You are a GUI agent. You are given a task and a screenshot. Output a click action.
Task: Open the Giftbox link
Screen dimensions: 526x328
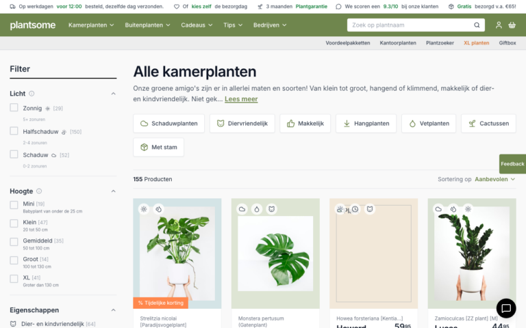[508, 43]
